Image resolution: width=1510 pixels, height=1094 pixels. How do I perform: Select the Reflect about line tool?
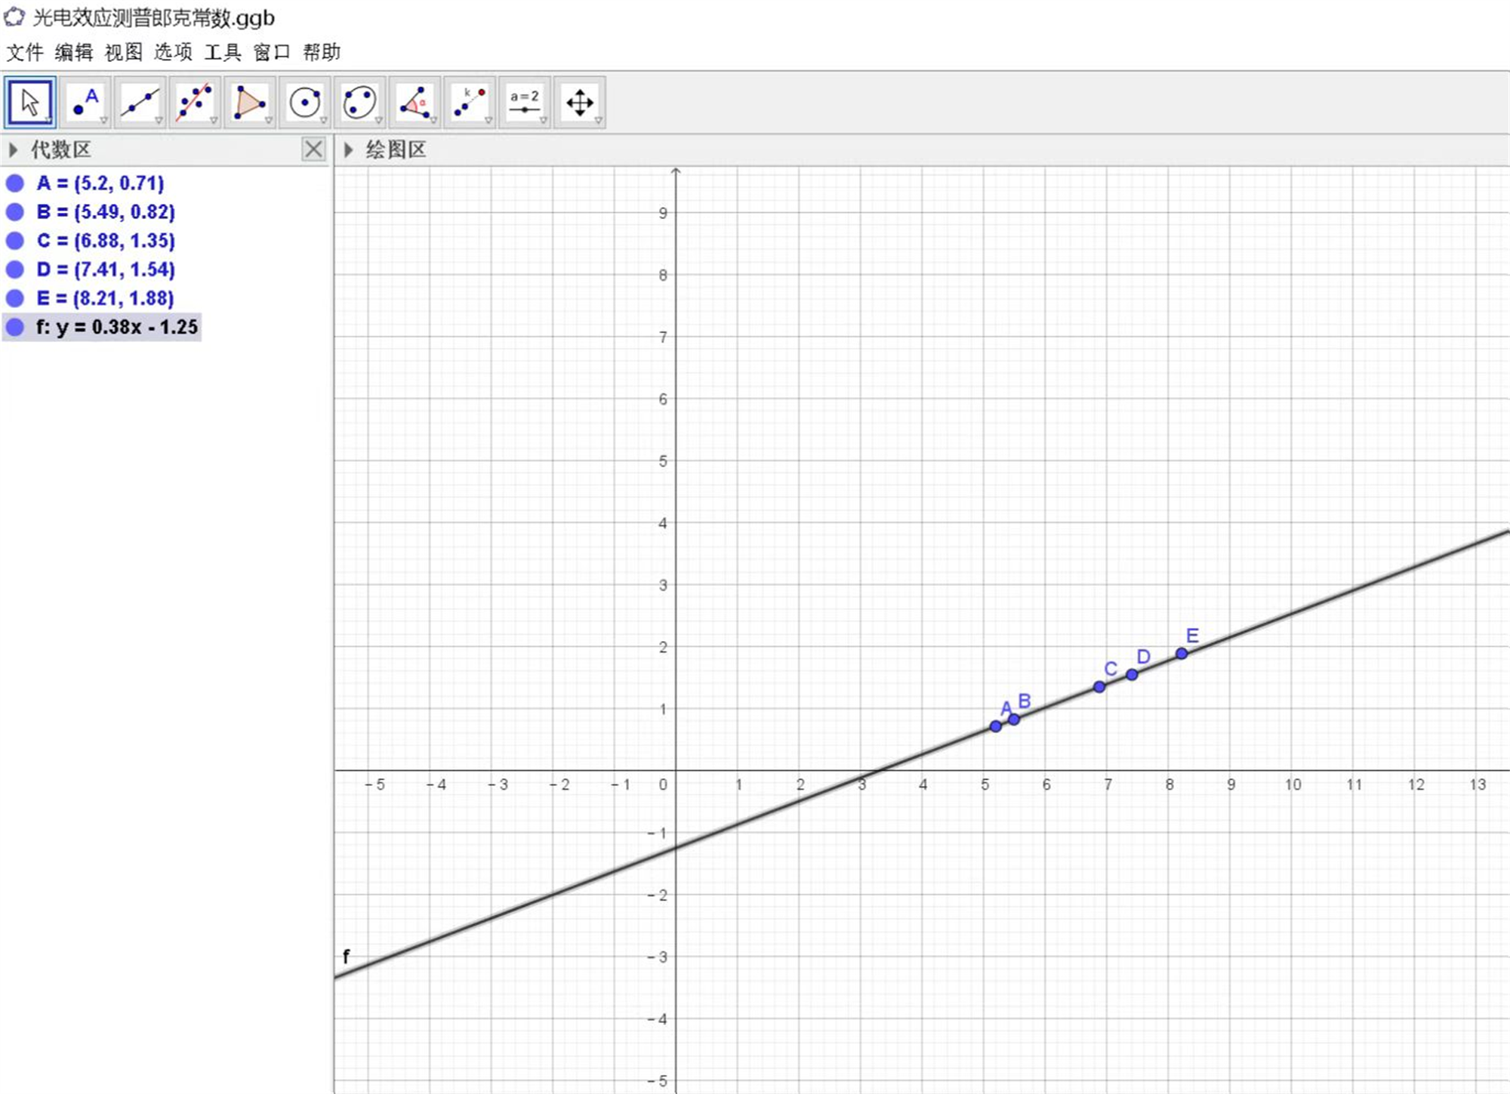point(470,102)
